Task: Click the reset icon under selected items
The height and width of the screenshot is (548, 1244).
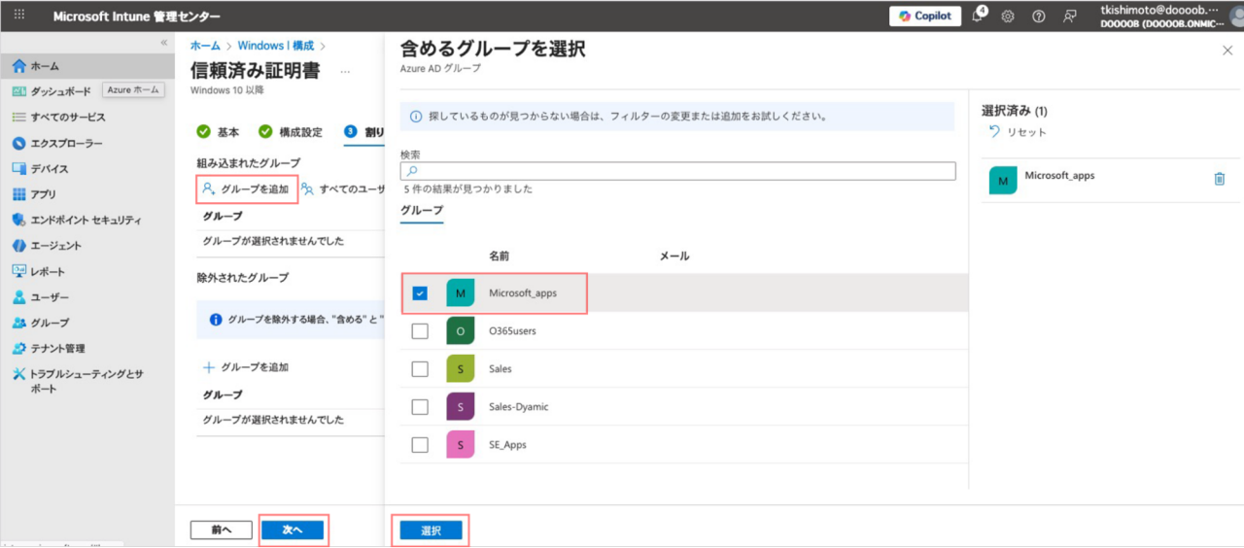Action: [x=994, y=132]
